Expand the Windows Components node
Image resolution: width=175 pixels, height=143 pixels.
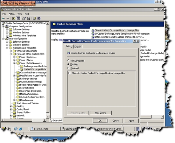[10, 51]
